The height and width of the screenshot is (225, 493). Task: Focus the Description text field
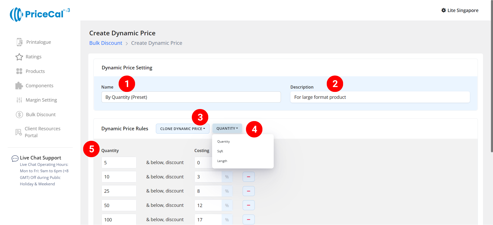pyautogui.click(x=380, y=97)
